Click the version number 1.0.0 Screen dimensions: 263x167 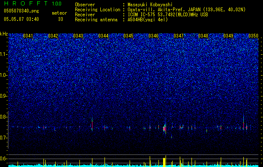(56, 3)
